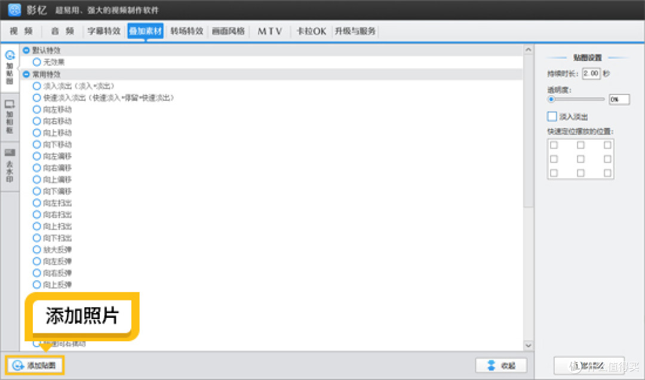Select the 无效果 radio option

(x=36, y=62)
